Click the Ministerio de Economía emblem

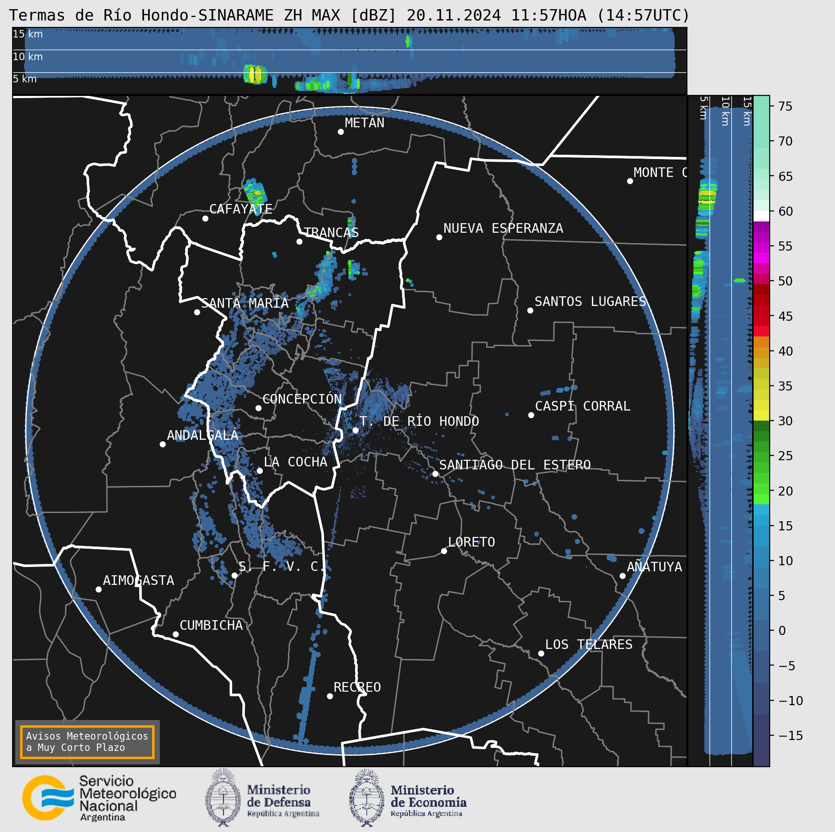366,798
